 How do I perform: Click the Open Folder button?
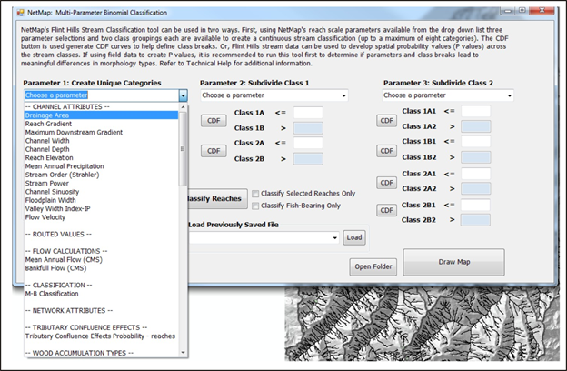tap(373, 266)
